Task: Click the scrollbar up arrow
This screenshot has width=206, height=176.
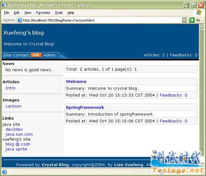Action: [x=201, y=27]
